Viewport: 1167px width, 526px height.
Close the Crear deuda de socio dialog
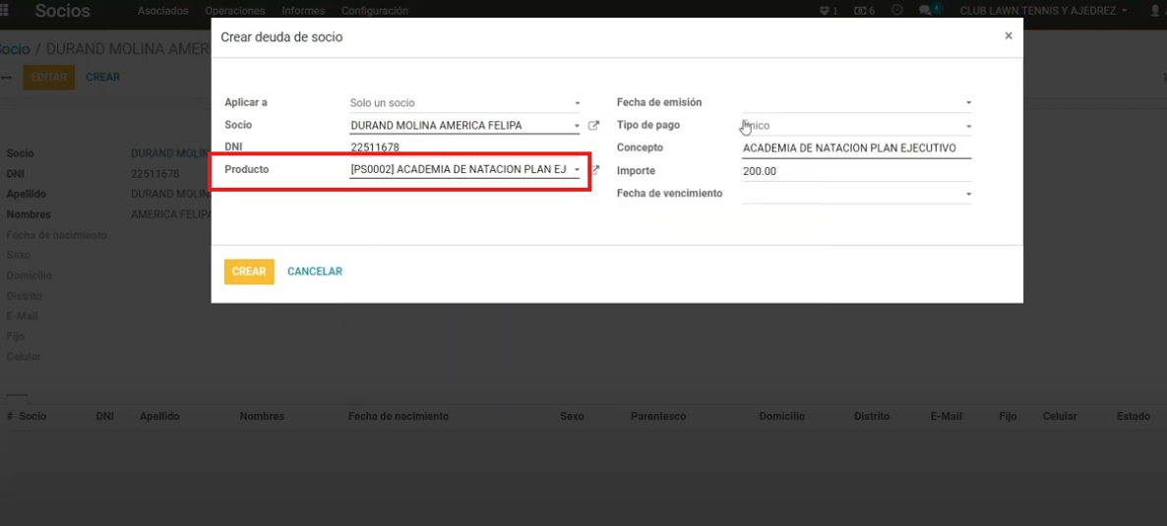[1009, 35]
